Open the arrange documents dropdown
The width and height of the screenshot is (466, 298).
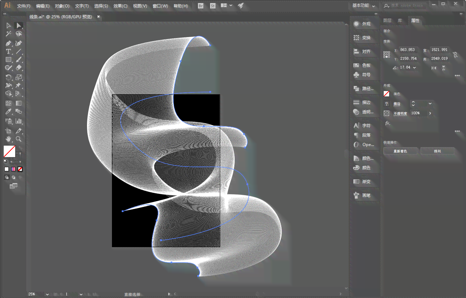click(x=227, y=5)
